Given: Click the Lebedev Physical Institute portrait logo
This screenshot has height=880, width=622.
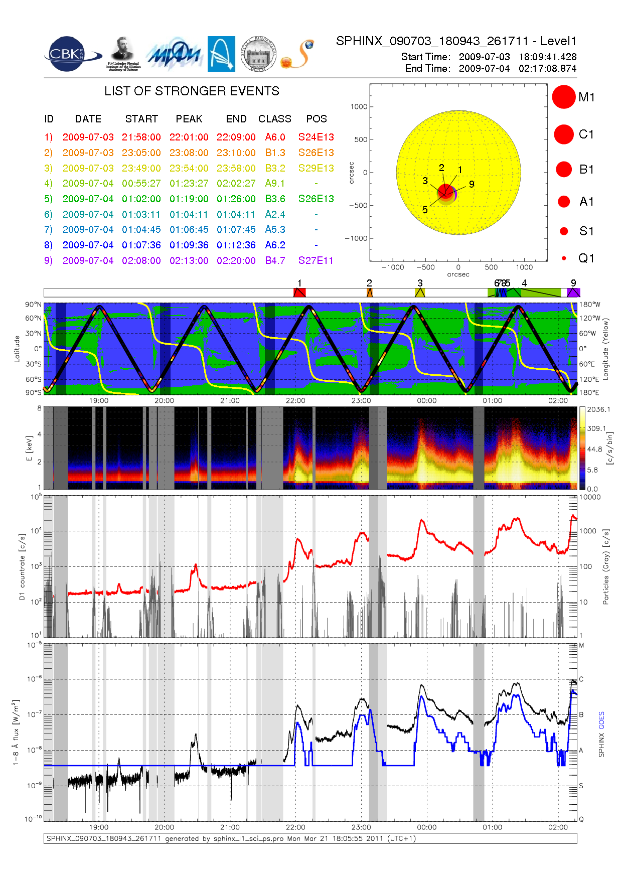Looking at the screenshot, I should coord(123,54).
